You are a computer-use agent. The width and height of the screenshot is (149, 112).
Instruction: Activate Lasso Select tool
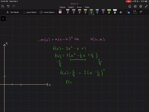[29, 12]
